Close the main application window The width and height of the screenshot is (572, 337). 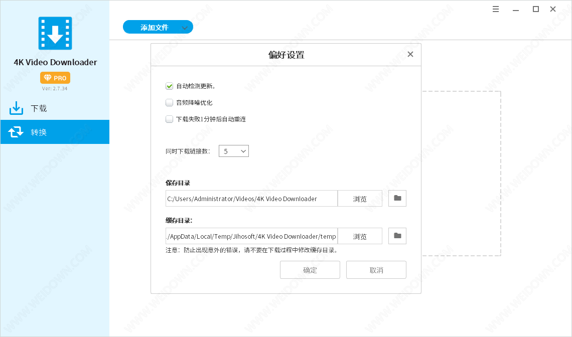[553, 9]
